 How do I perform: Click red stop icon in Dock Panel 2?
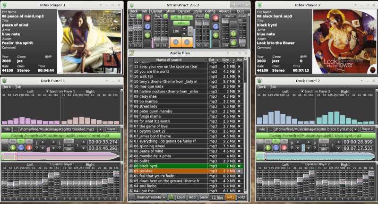click(284, 147)
